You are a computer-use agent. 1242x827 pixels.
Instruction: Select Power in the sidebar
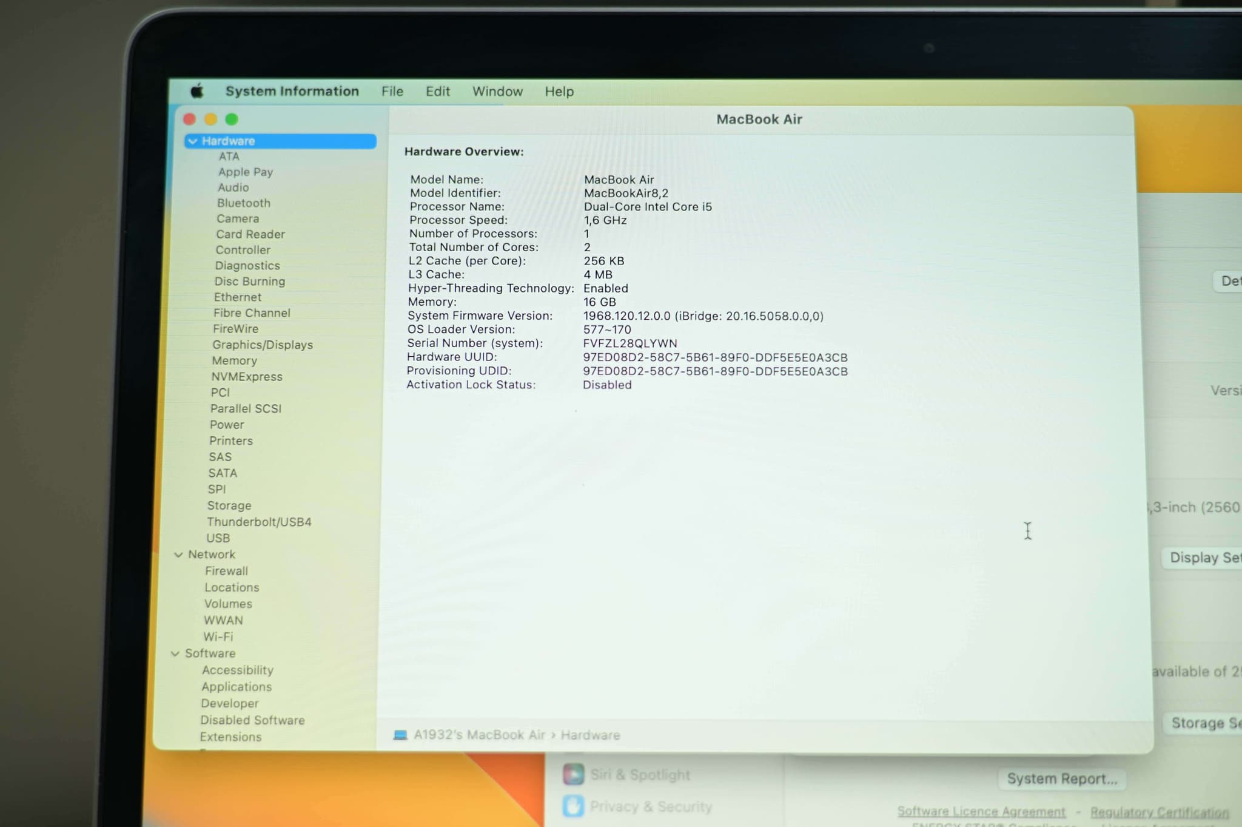227,425
